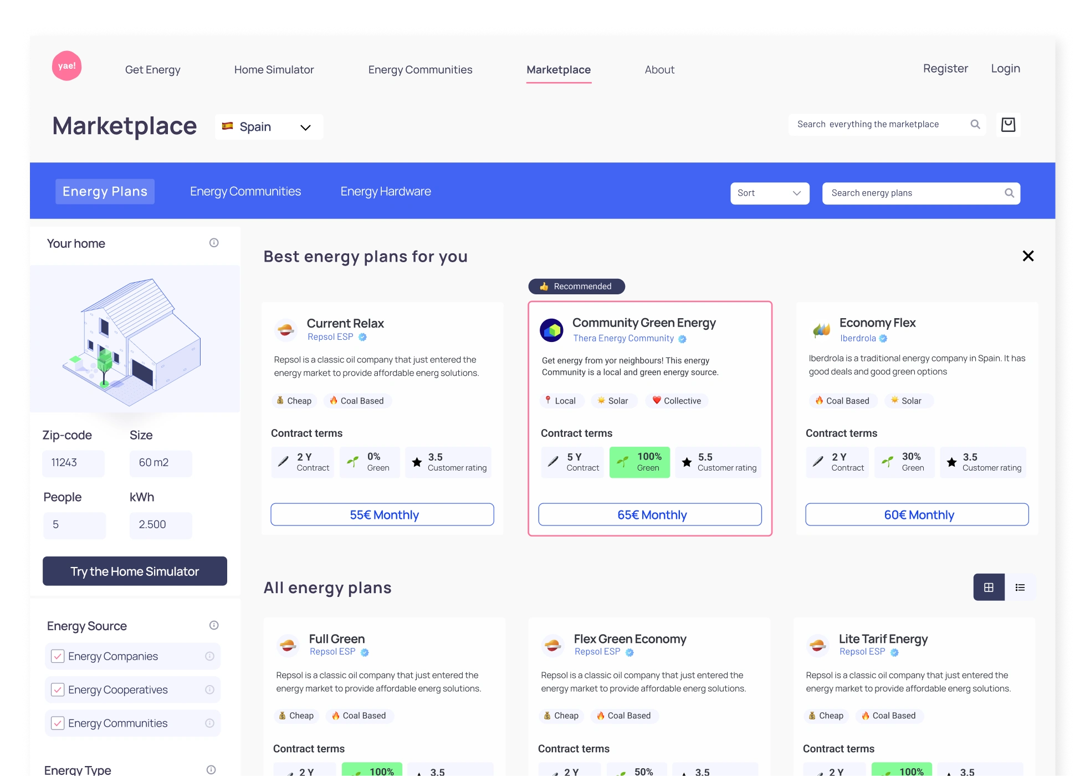1085x776 pixels.
Task: Toggle the Energy Communities filter checkbox
Action: pyautogui.click(x=58, y=723)
